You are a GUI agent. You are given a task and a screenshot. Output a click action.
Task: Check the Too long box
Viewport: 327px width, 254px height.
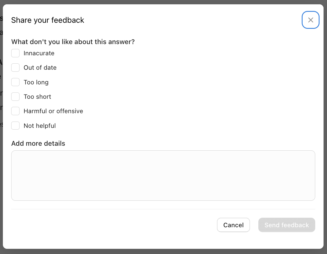[x=16, y=82]
